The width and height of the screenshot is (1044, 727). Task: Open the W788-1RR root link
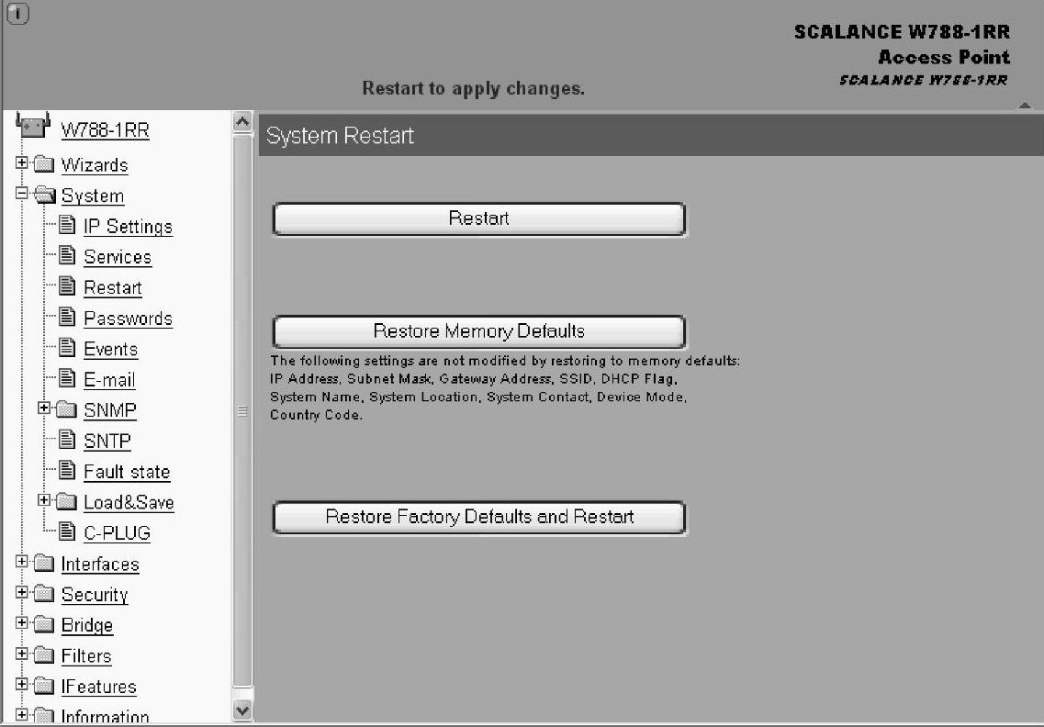tap(106, 129)
